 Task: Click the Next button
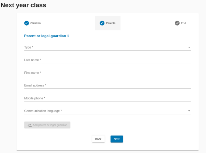117,139
